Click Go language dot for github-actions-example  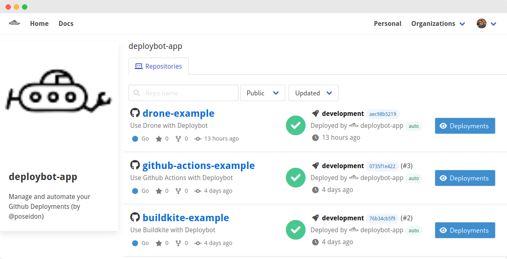135,191
